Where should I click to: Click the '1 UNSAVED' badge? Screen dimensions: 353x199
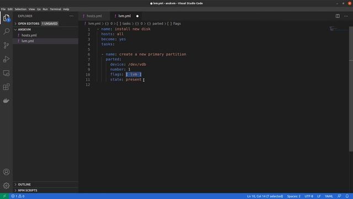pyautogui.click(x=50, y=23)
